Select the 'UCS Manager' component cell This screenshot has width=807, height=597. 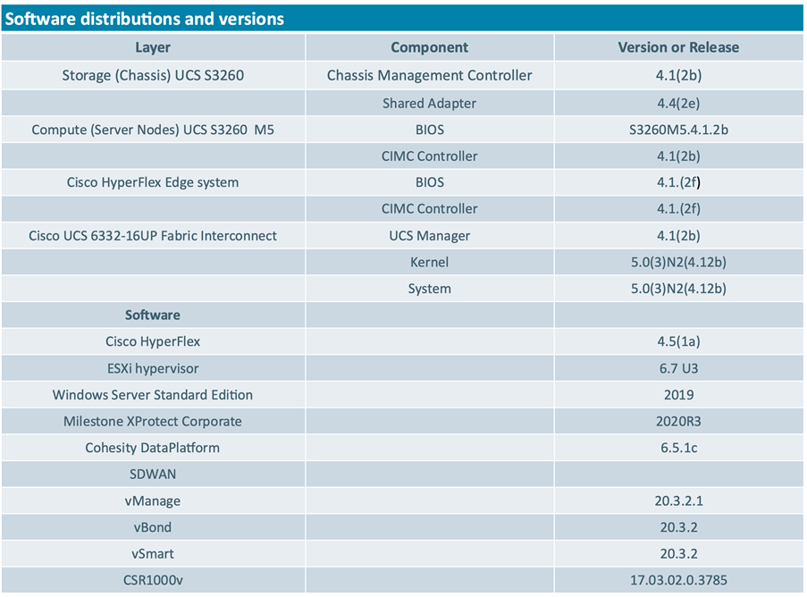tap(429, 236)
